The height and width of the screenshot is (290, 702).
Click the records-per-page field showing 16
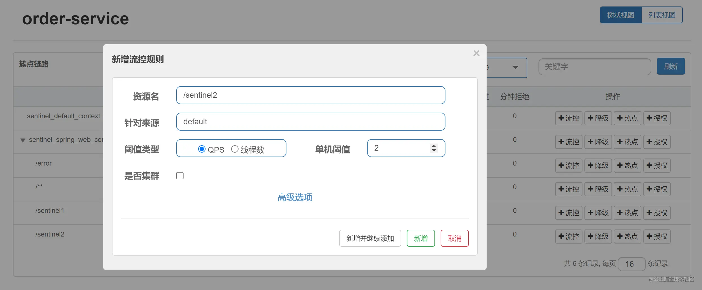point(632,264)
